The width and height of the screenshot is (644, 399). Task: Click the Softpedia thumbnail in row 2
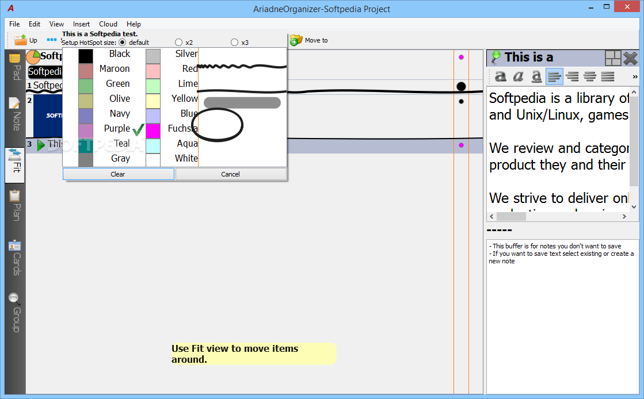(x=48, y=116)
